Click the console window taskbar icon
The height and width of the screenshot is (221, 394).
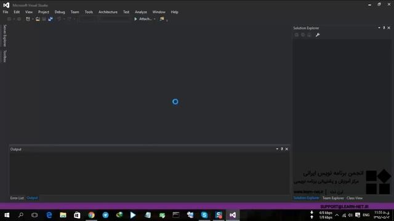tap(176, 215)
